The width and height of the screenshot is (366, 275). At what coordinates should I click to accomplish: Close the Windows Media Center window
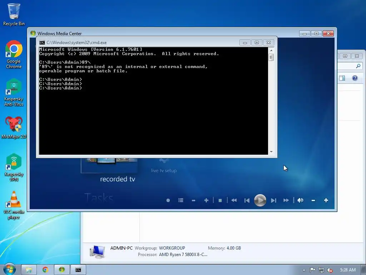tap(328, 34)
